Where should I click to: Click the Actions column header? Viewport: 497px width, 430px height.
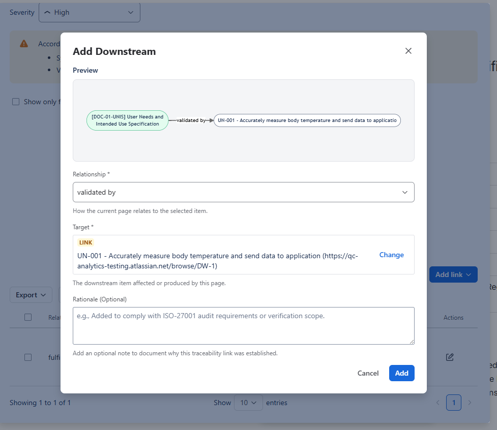pos(453,318)
